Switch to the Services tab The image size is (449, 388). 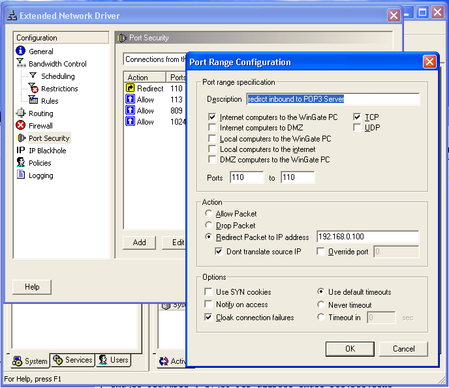(x=72, y=360)
